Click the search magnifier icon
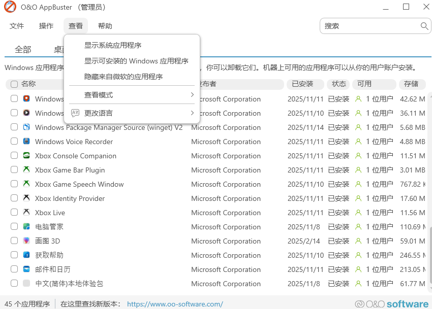This screenshot has height=309, width=432. [x=424, y=26]
